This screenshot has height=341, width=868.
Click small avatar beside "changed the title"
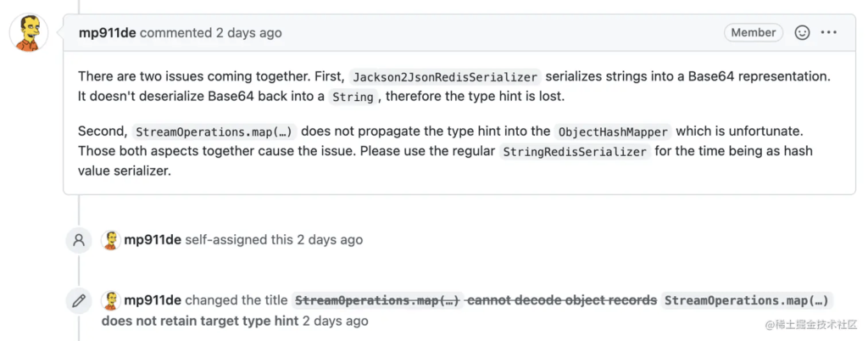(111, 300)
